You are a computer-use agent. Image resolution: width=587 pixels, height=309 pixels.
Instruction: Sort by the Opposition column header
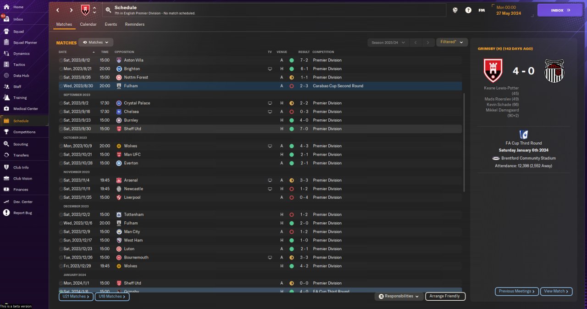(124, 52)
